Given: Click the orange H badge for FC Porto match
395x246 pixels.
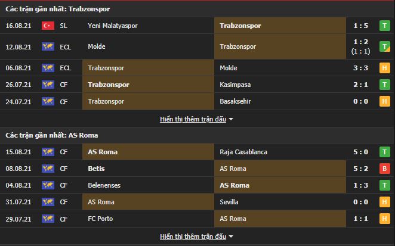Looking at the screenshot, I should [385, 219].
